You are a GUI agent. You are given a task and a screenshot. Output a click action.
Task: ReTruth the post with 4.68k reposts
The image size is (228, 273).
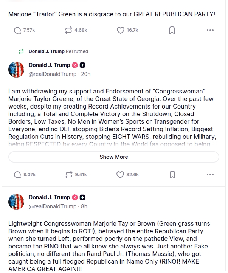tap(68, 30)
